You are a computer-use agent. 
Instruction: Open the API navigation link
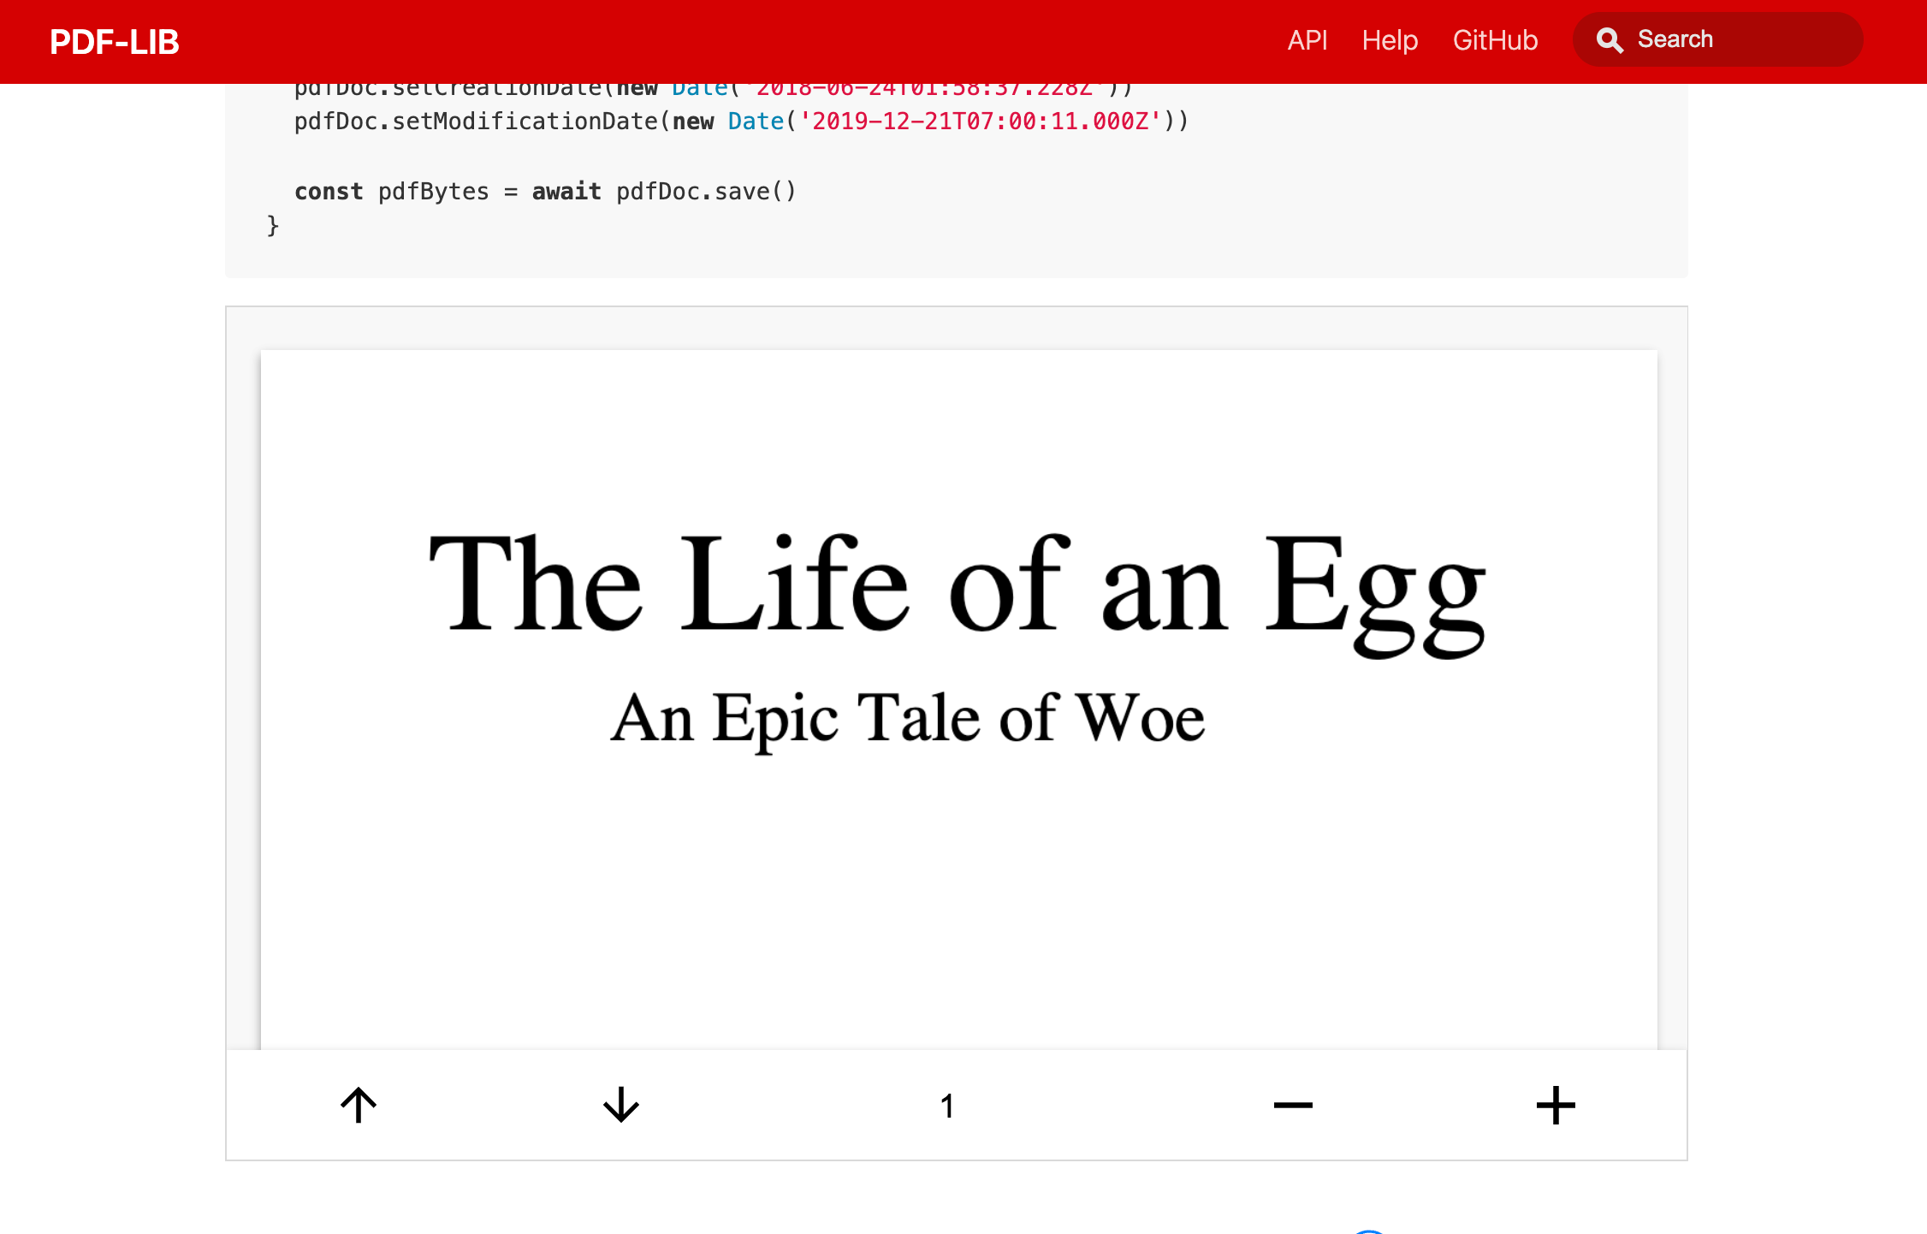click(x=1307, y=40)
